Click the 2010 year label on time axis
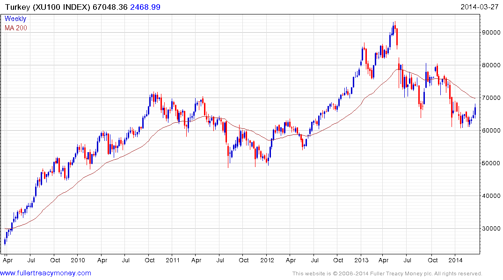 (78, 260)
